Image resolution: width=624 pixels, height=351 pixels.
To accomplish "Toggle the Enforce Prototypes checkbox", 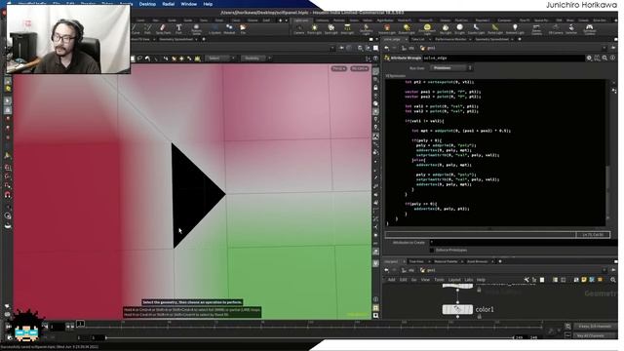I will point(431,251).
